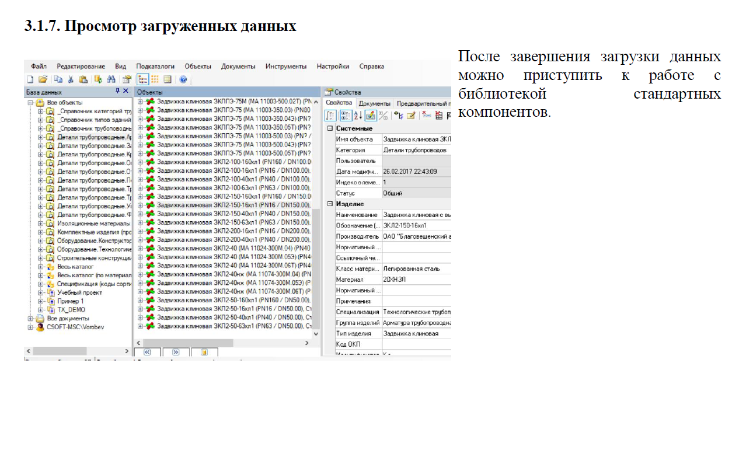Click the New document toolbar icon
The width and height of the screenshot is (753, 457).
(x=30, y=79)
